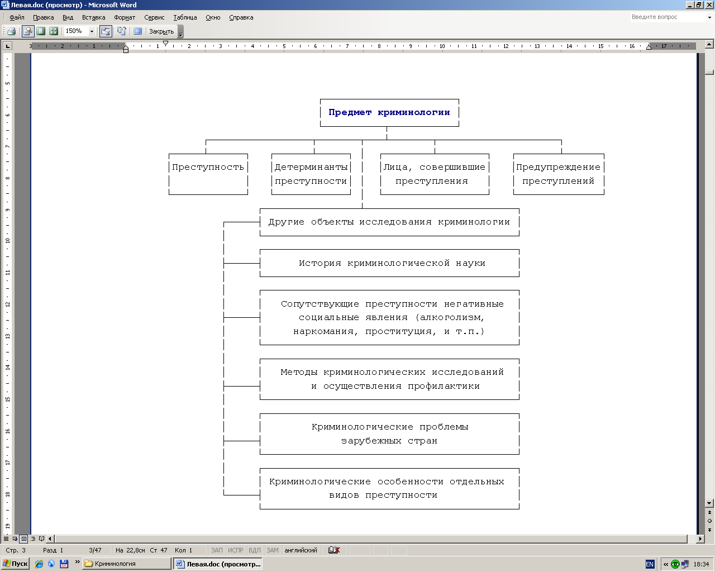Open the zoom percentage dropdown arrow
This screenshot has height=572, width=715.
[92, 31]
